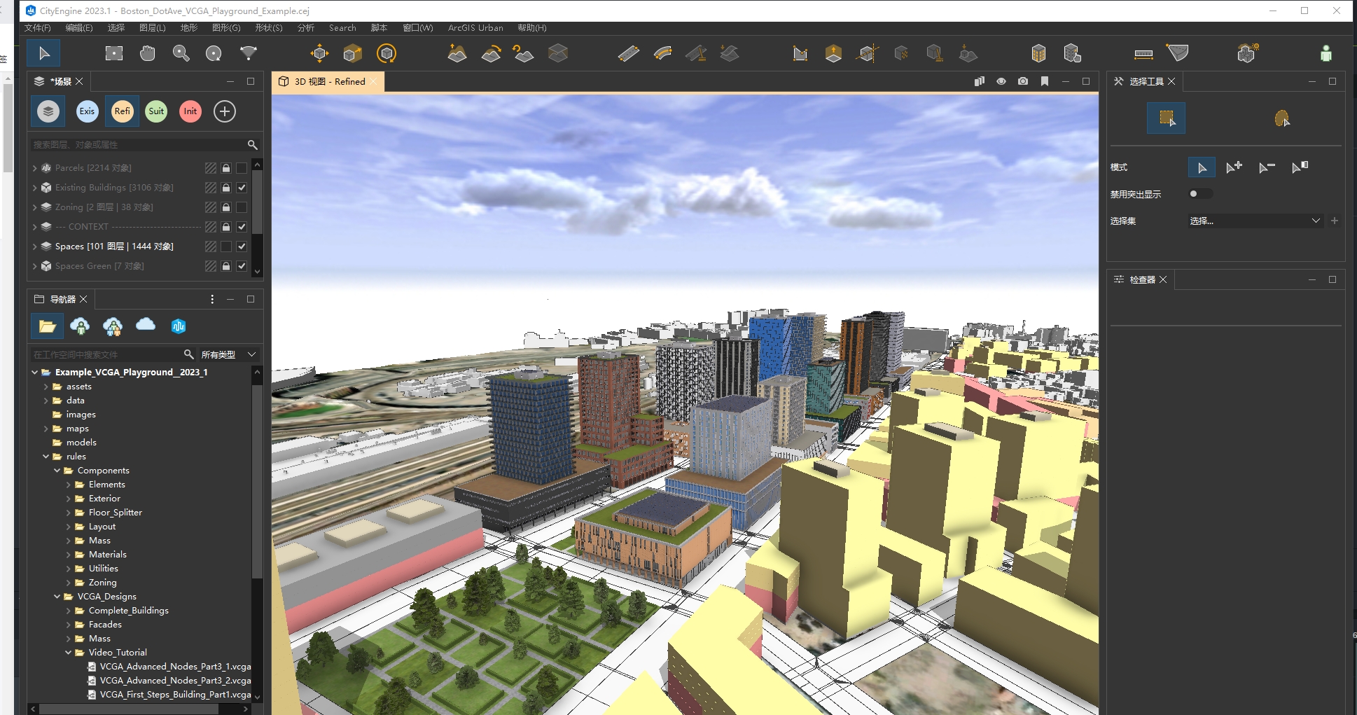Click the plus button to add a scenario
Screen dimensions: 1357x715
[x=224, y=111]
